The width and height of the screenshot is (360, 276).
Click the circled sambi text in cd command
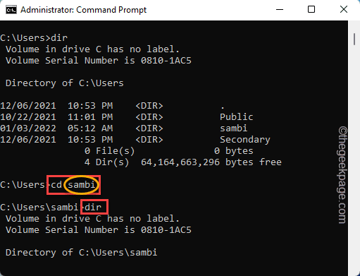[x=82, y=185]
